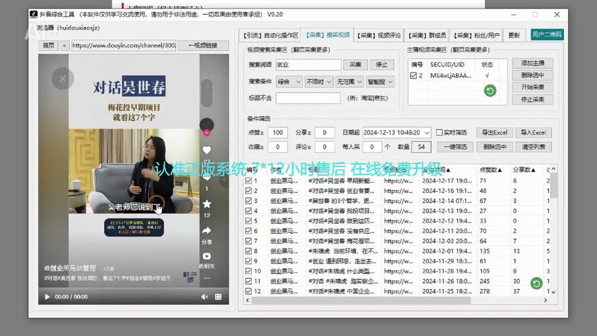Screen dimensions: 597x336
Task: Click the 清空列表 button
Action: [533, 146]
